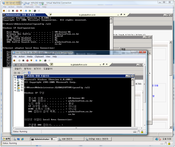
Task: Send Ctrl+Alt+Del in VM-Server-05 toolbar
Action: point(4,11)
